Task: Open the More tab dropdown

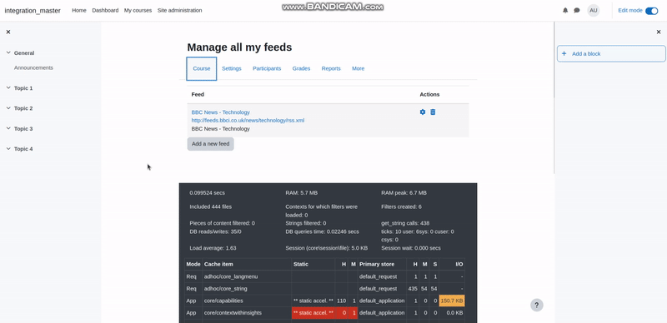Action: 359,68
